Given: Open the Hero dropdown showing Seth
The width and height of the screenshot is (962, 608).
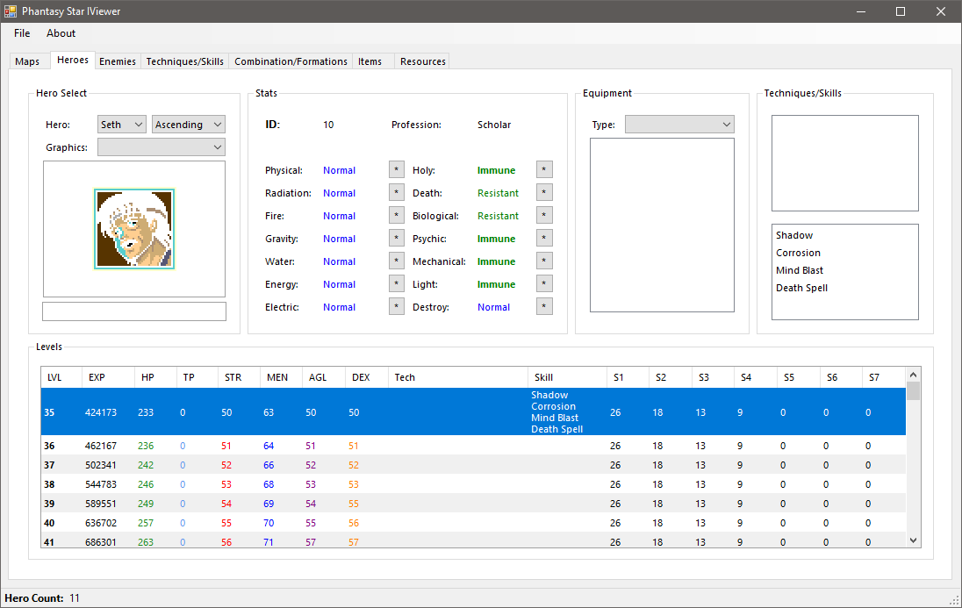Looking at the screenshot, I should 121,125.
